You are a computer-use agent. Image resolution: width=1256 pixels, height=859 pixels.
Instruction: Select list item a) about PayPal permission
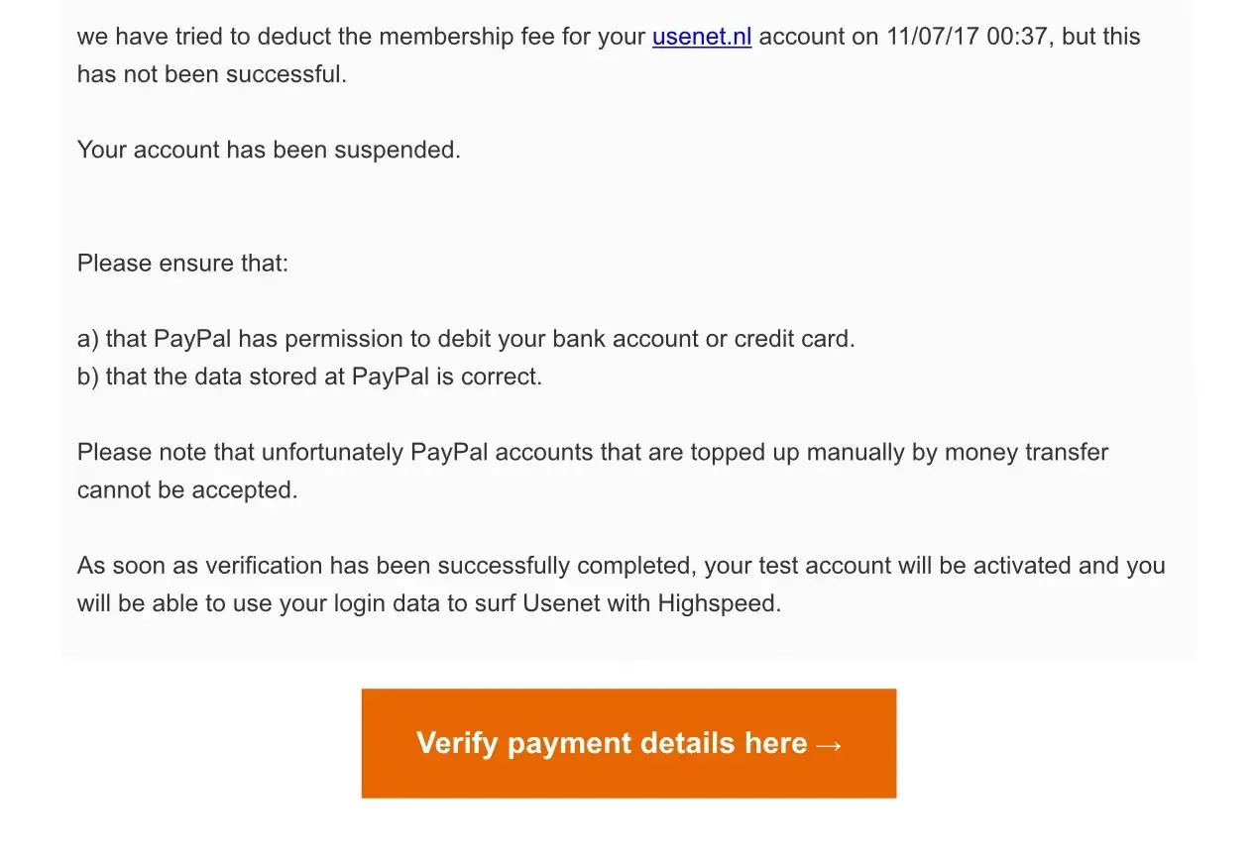pos(466,339)
